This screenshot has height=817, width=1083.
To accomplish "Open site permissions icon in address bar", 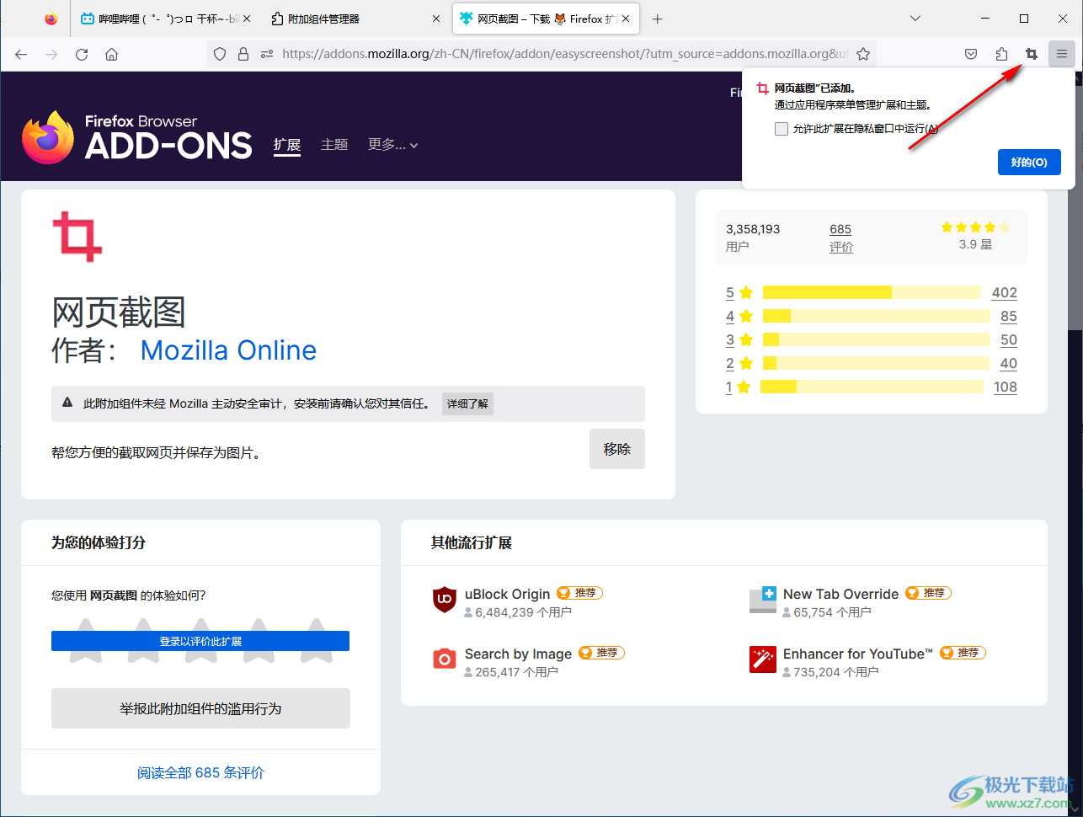I will pos(267,54).
